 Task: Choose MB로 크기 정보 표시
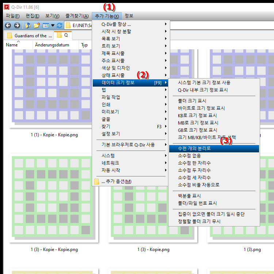214,123
